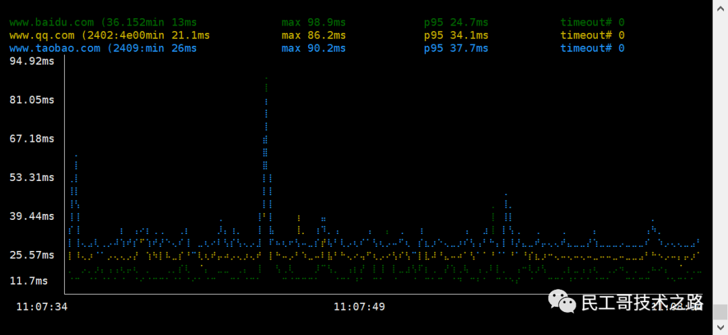Select the green "max 98.9ms" value

tap(313, 22)
